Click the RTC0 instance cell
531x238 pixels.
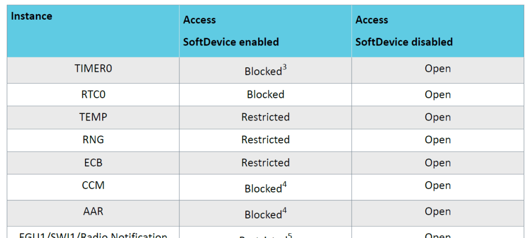coord(93,95)
